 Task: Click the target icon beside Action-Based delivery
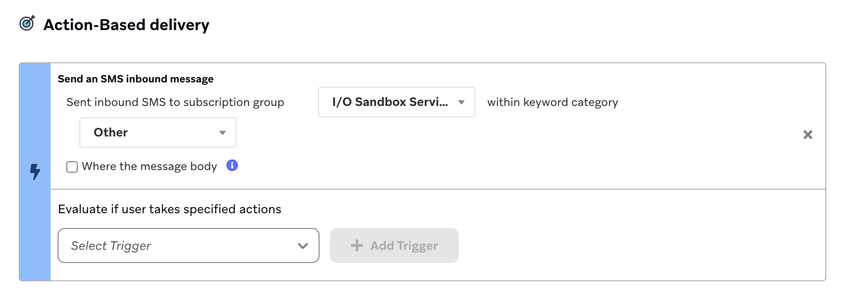click(x=27, y=23)
